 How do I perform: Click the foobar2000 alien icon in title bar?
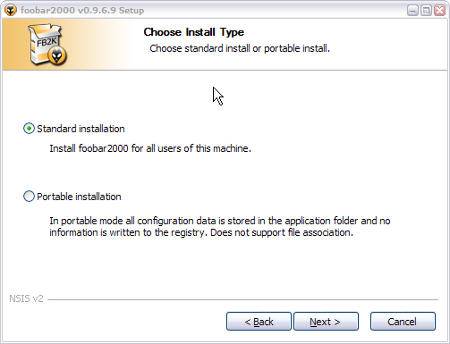coord(11,10)
